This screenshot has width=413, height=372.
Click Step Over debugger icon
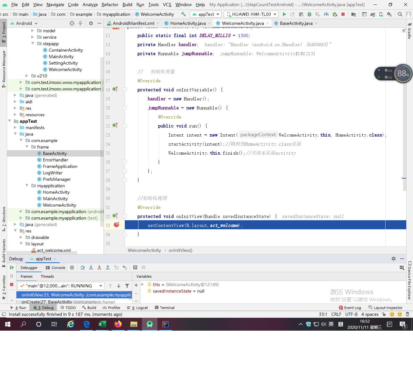83,267
